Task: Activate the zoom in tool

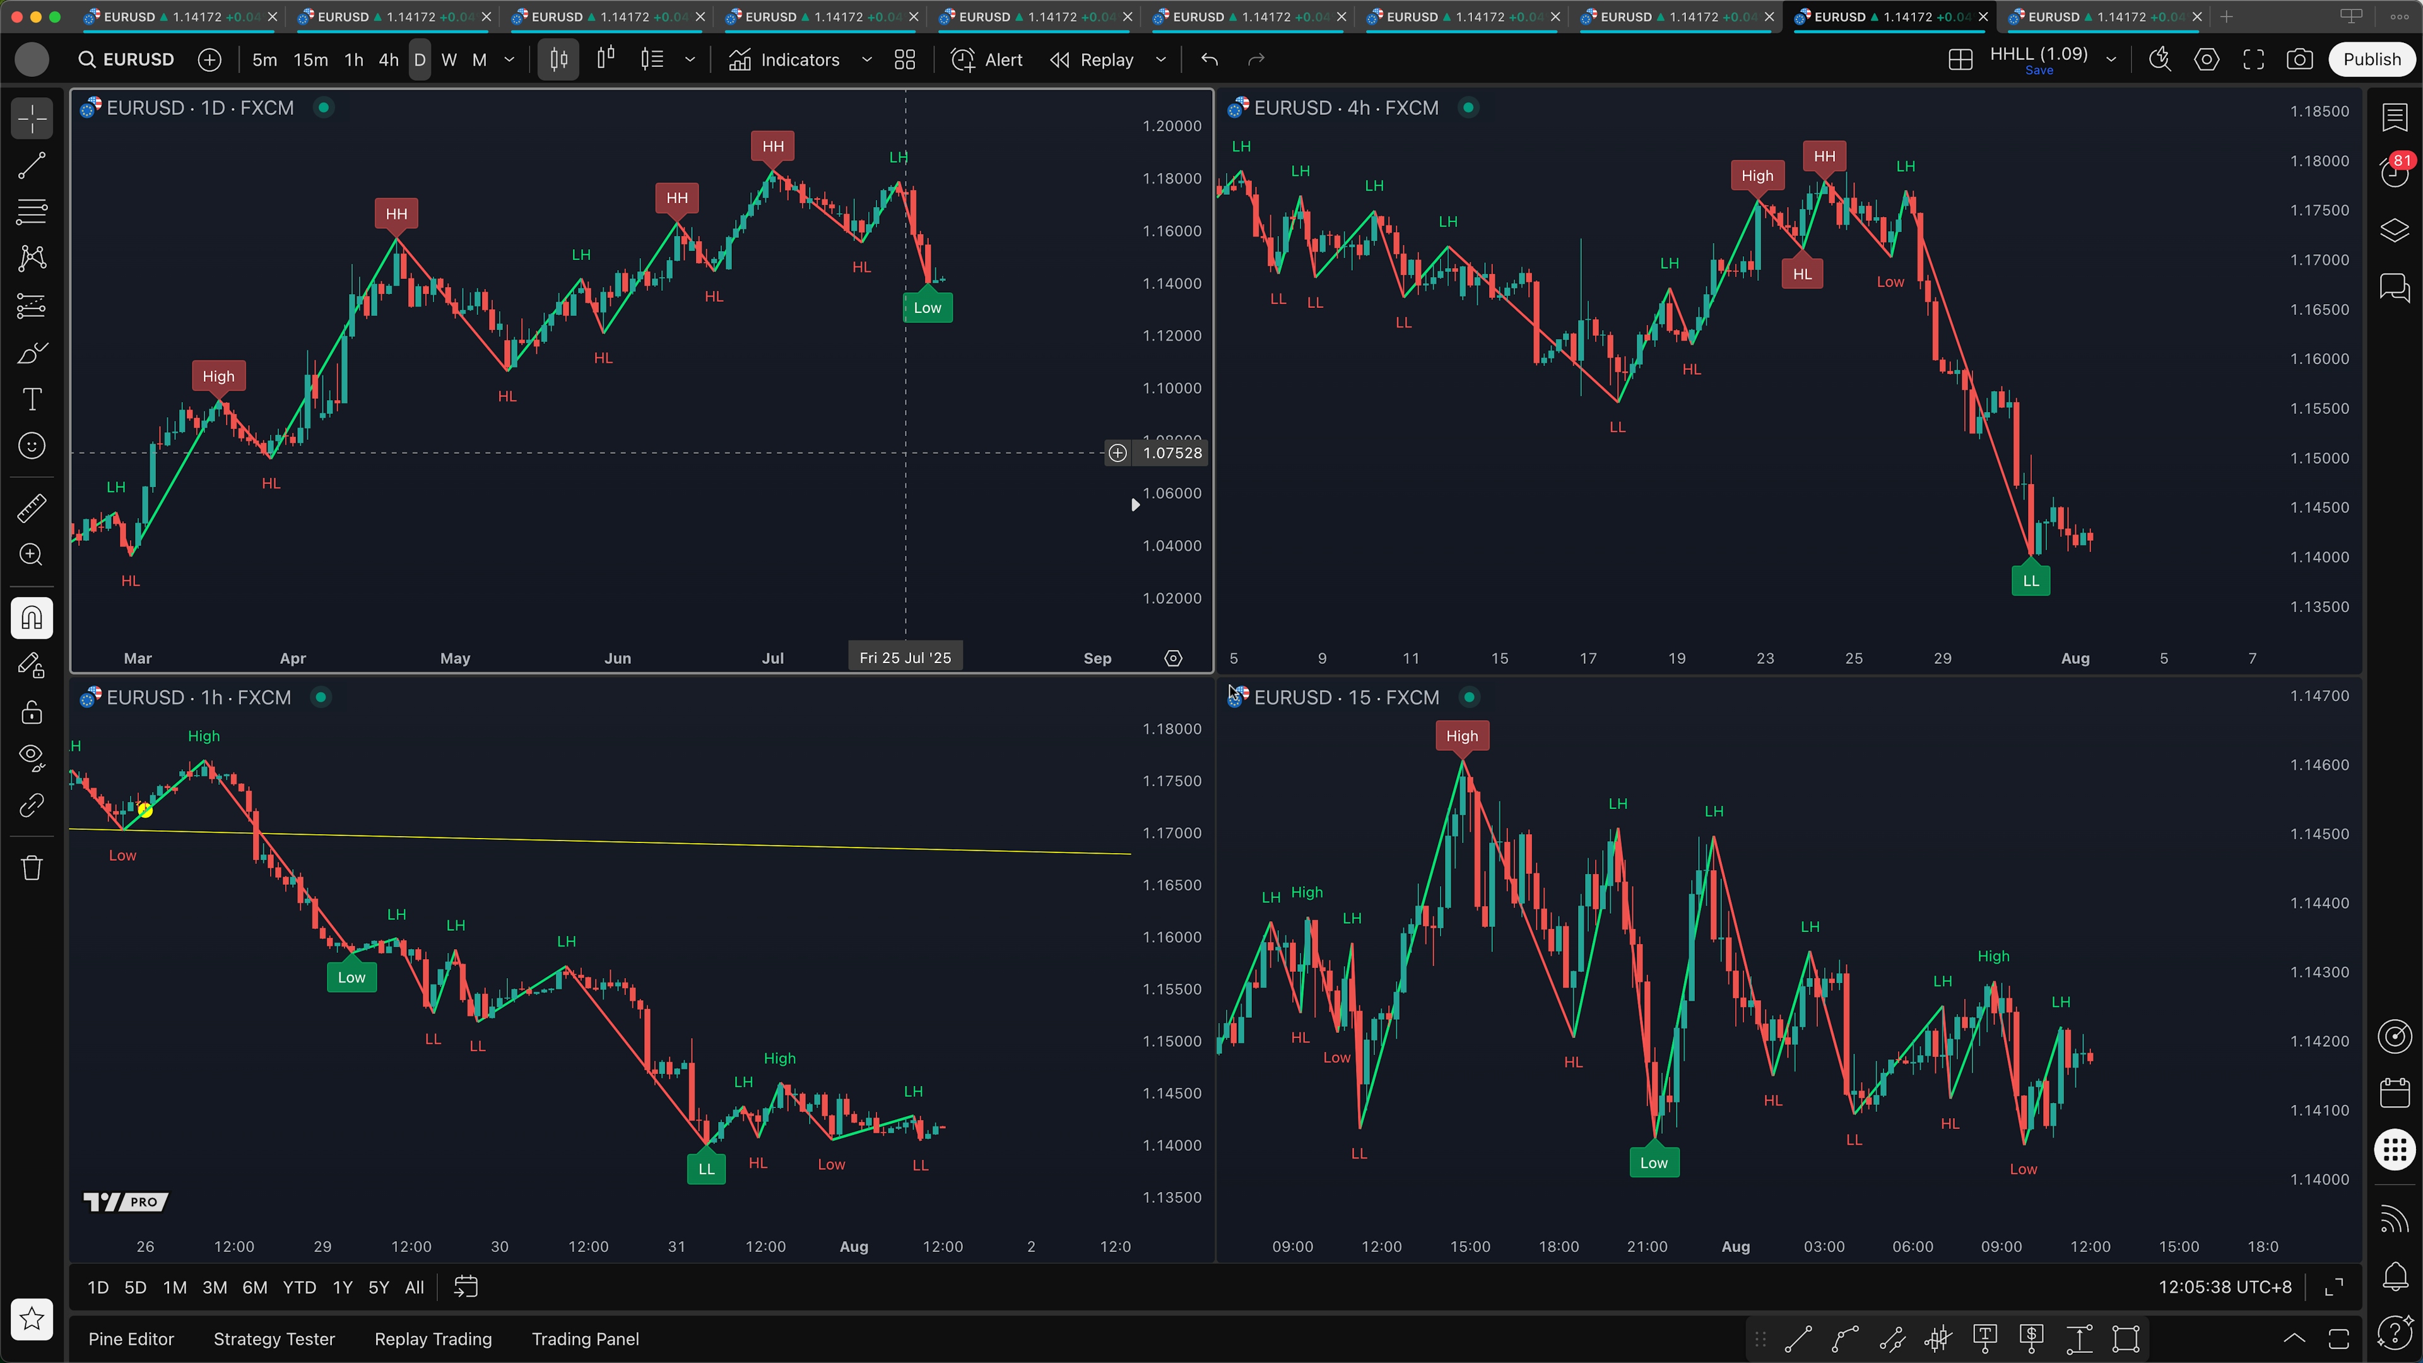Action: pos(32,555)
